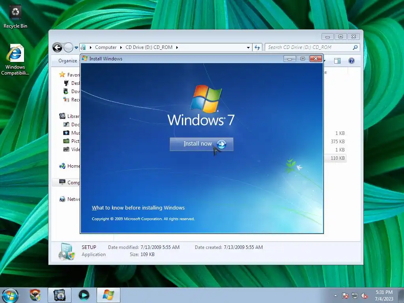Click the 375 KB size cell
This screenshot has height=303, width=404.
tap(338, 142)
